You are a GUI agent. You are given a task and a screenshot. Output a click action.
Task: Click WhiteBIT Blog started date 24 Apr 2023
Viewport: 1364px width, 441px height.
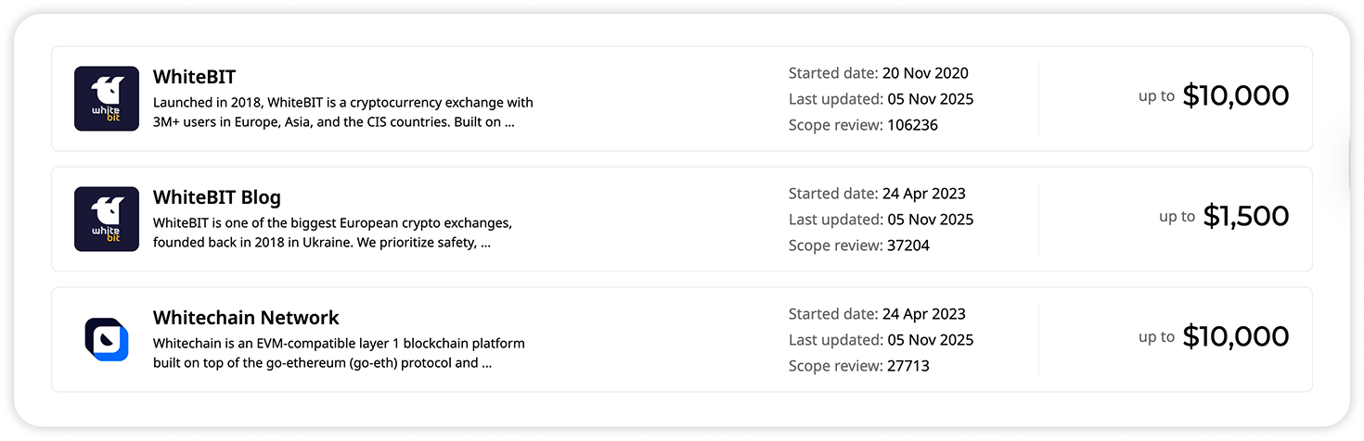[x=923, y=194]
